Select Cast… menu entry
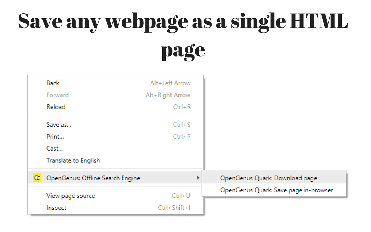Screen dimensions: 371x232 [115, 148]
